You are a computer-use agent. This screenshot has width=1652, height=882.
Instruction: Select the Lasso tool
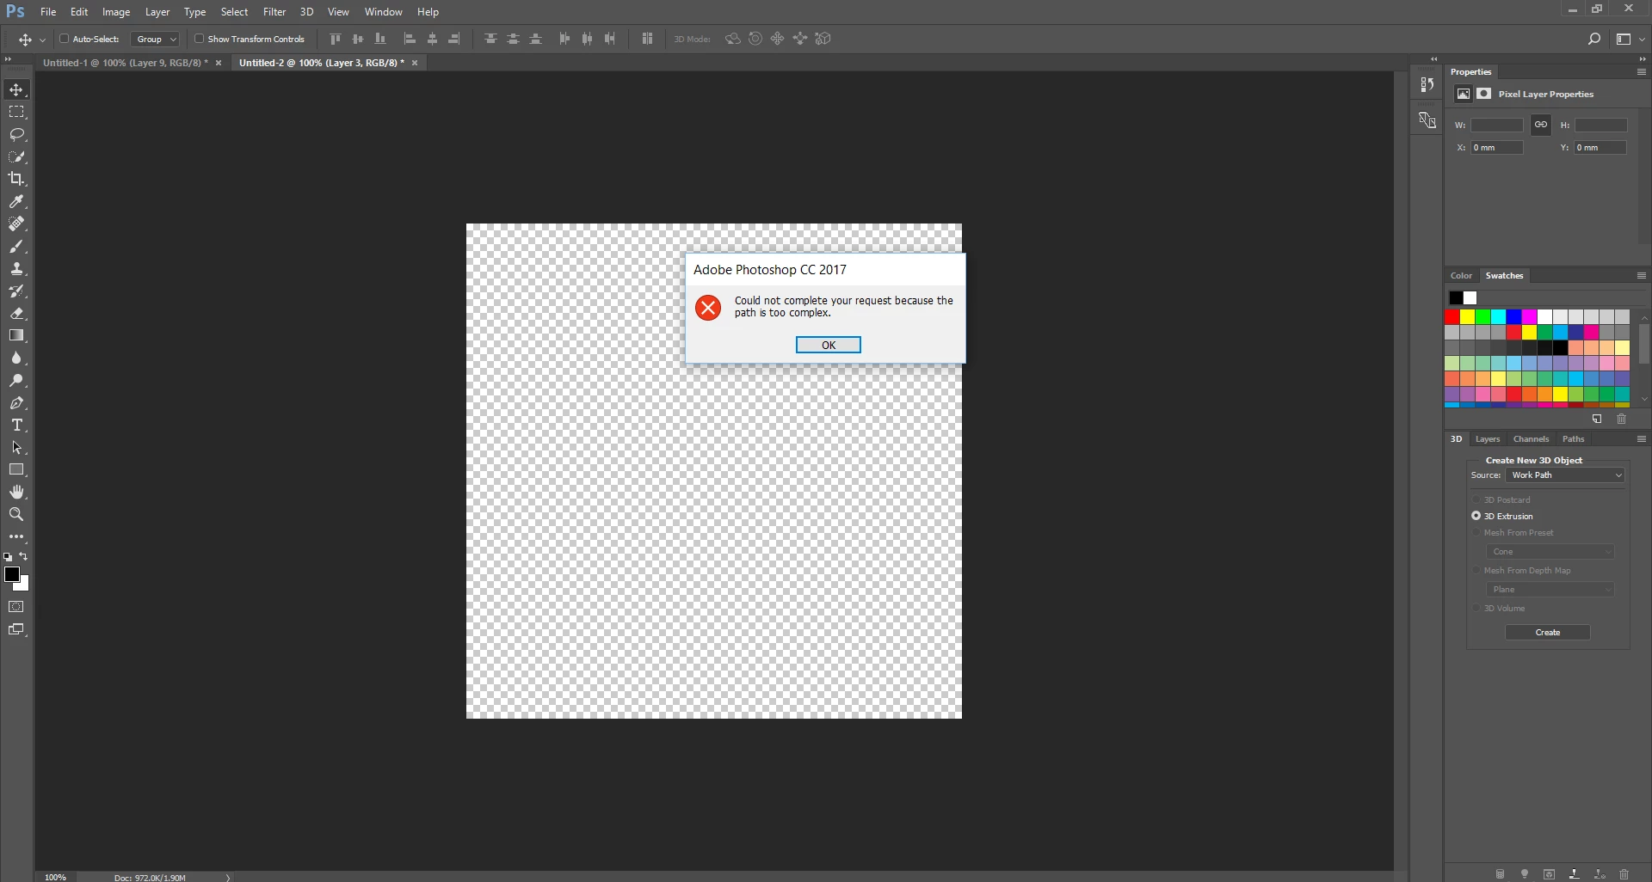(16, 134)
